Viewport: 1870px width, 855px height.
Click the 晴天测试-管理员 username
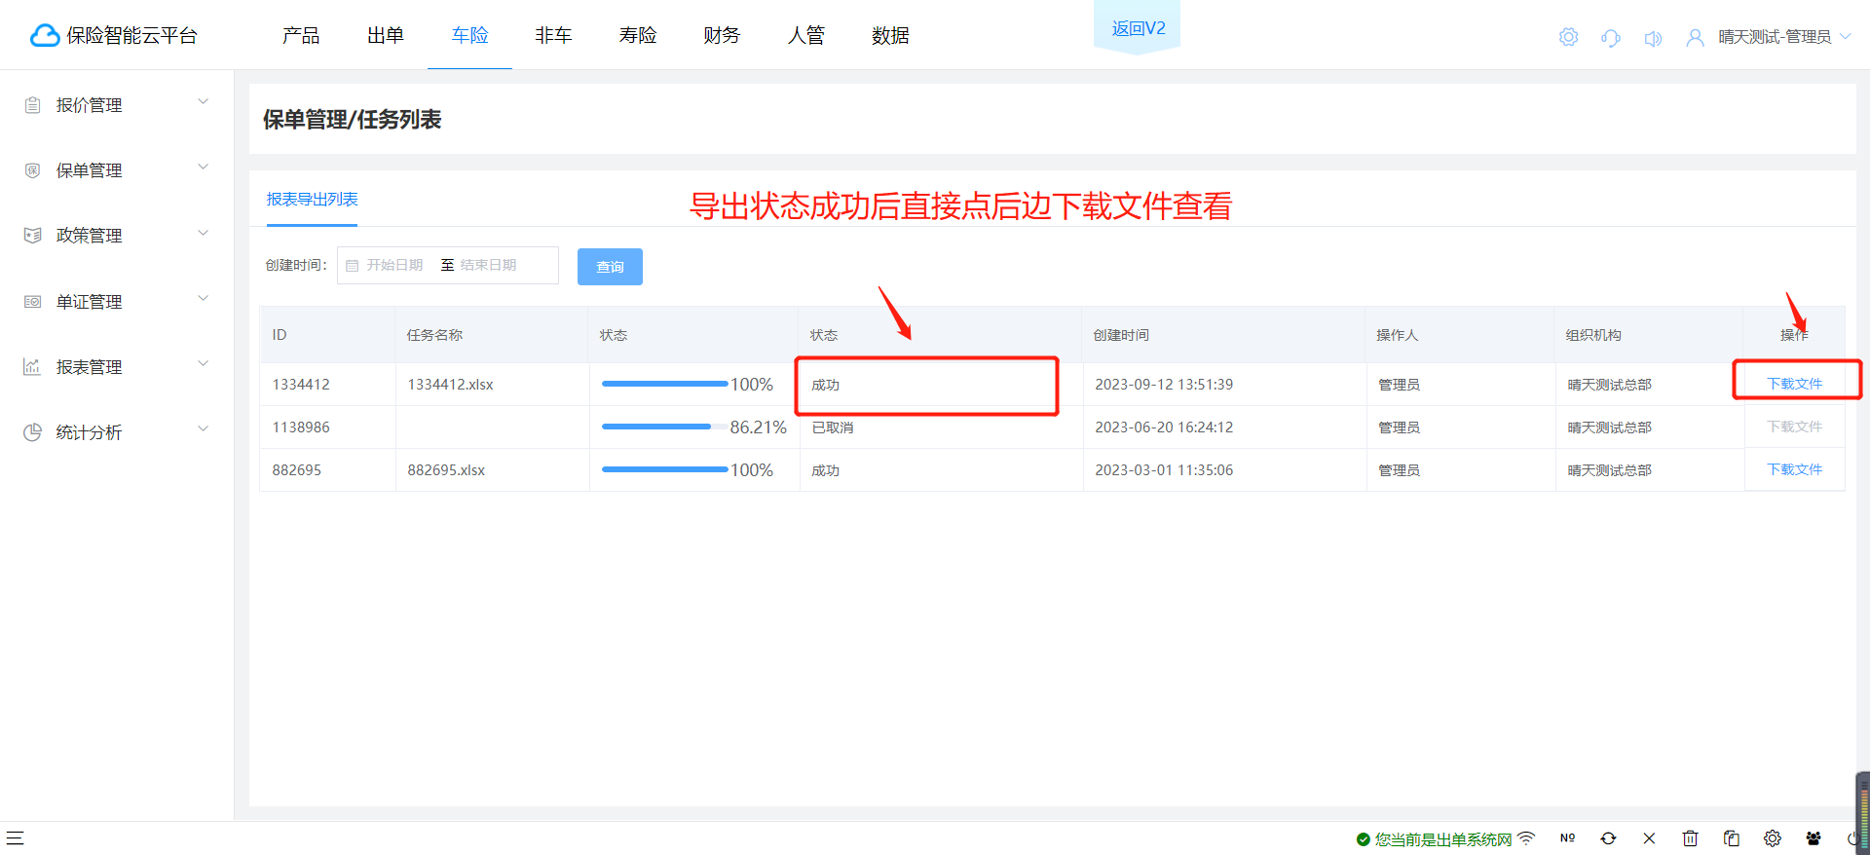1775,37
